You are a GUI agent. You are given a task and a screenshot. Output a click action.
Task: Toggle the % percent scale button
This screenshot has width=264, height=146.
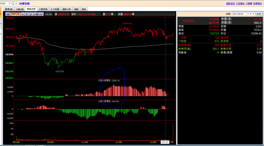pyautogui.click(x=23, y=14)
